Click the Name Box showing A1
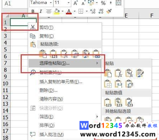 (x=15, y=4)
